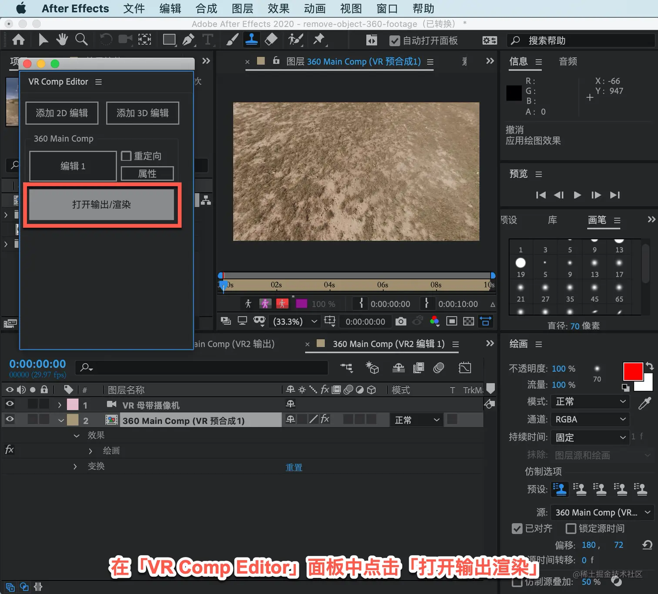Uncheck the 已对齐 checkbox

[517, 528]
